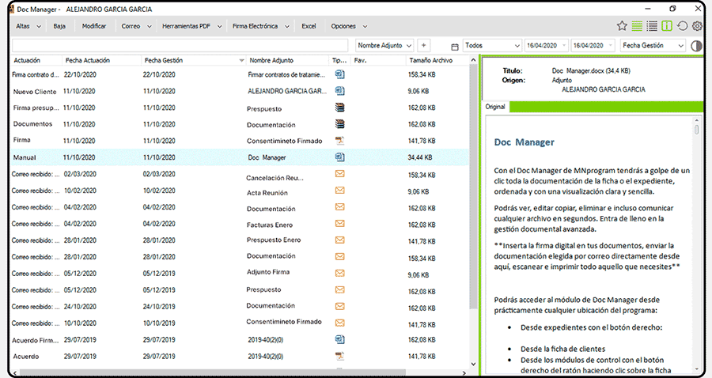
Task: Click the mail icon in Consentimineto Firmado 10/10/2019 row
Action: pyautogui.click(x=339, y=323)
